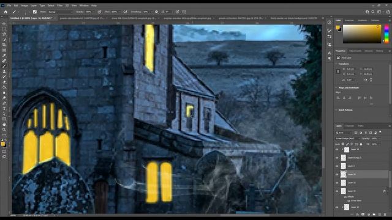Open the layer blend mode dropdown

click(347, 138)
